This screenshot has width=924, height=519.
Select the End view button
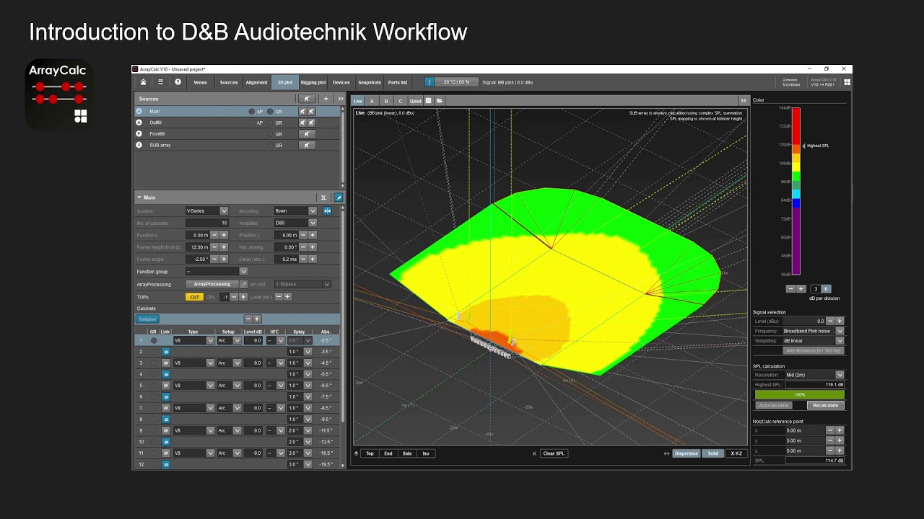point(388,453)
